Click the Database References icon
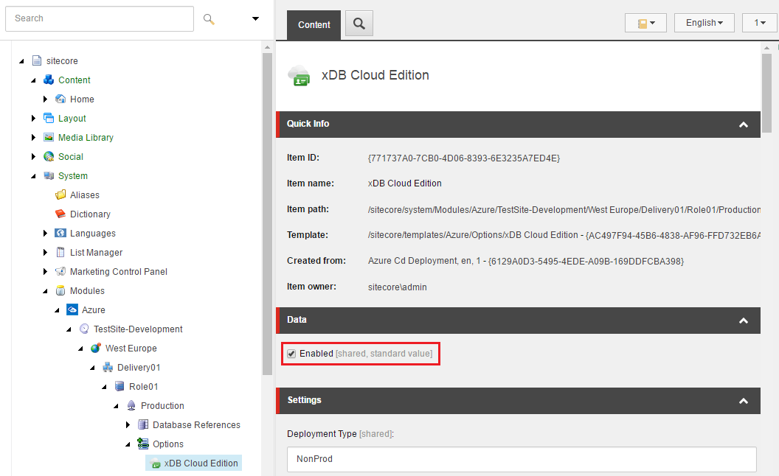 click(x=143, y=425)
